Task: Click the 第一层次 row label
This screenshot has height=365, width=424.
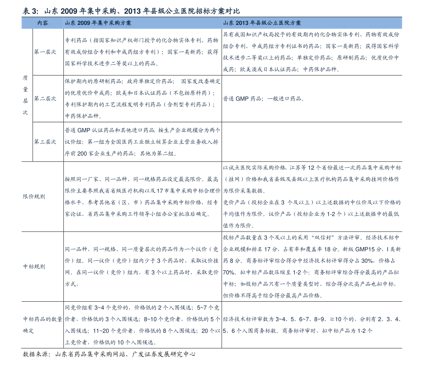Action: [45, 52]
